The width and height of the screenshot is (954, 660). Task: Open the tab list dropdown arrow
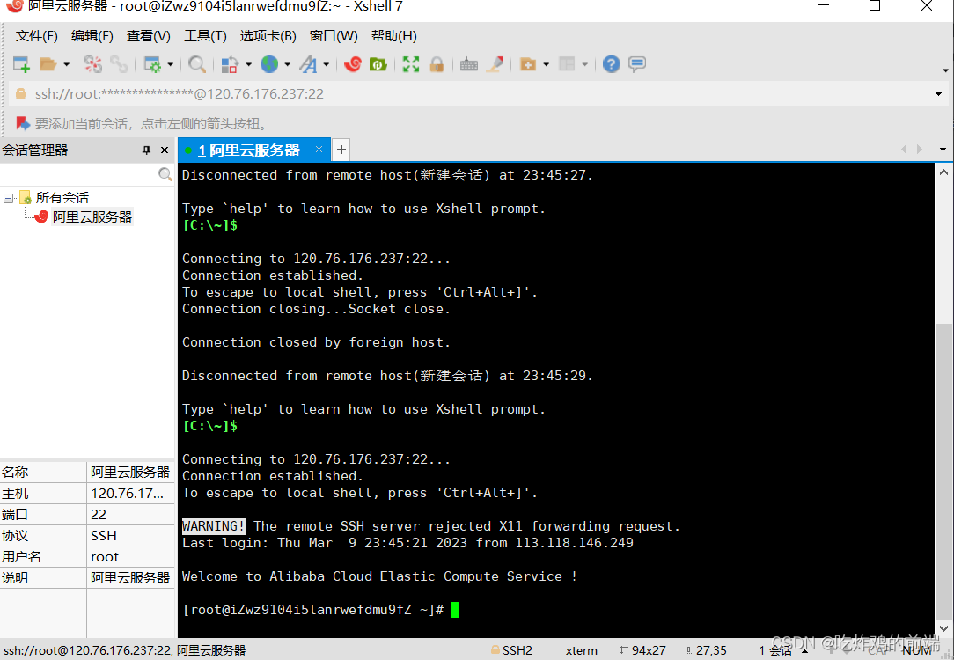point(943,150)
